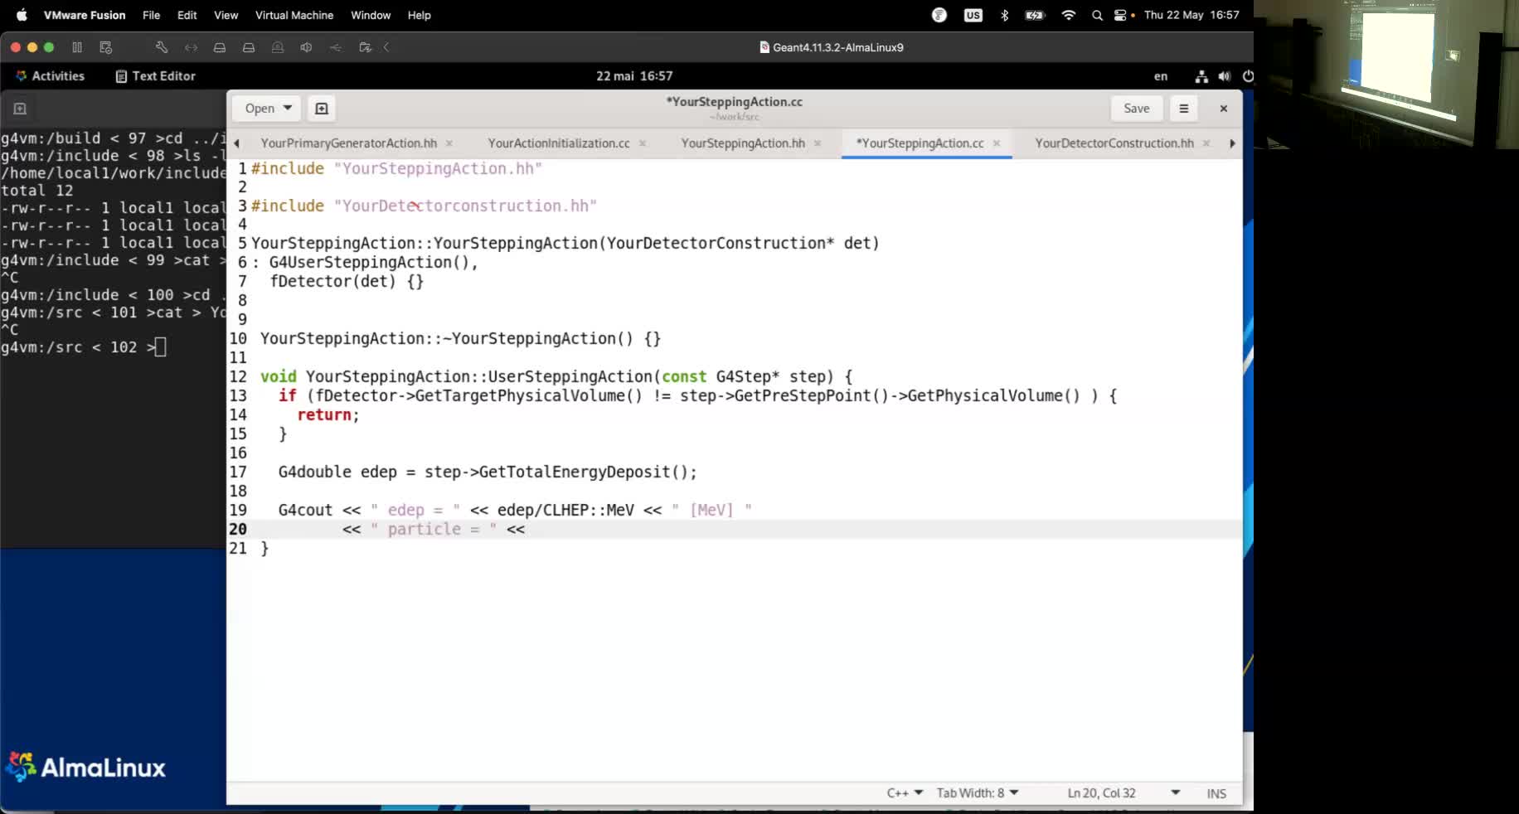Viewport: 1519px width, 814px height.
Task: Open Control Center to reach the brightness slider
Action: point(1121,15)
